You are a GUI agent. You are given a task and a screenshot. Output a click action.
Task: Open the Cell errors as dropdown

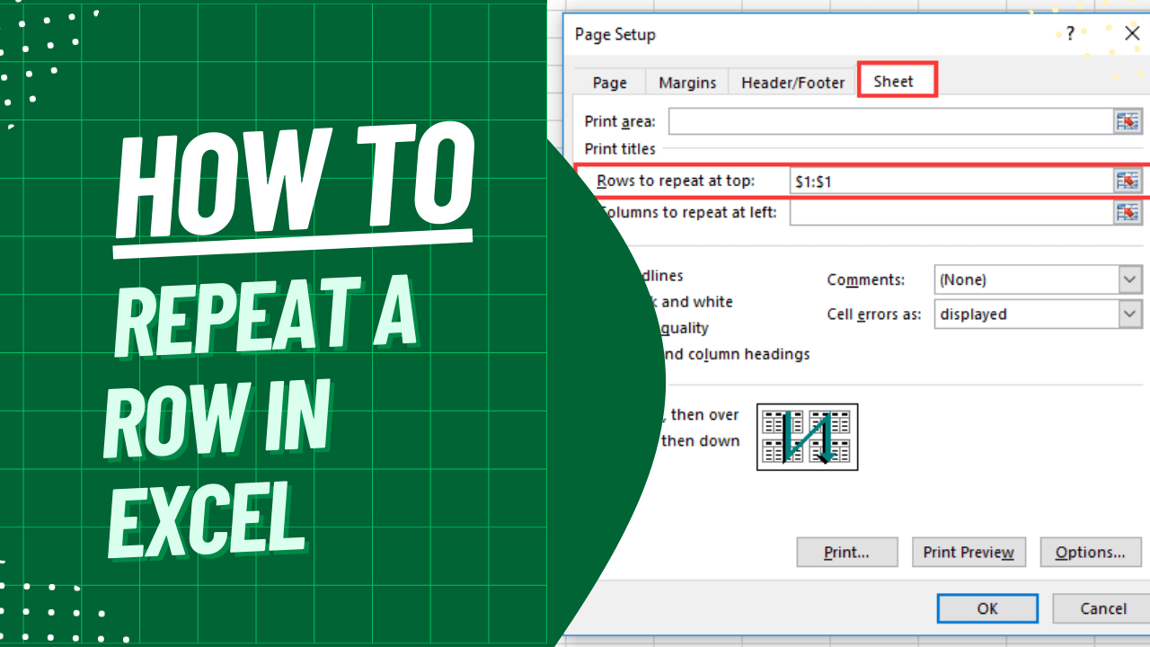(1130, 314)
